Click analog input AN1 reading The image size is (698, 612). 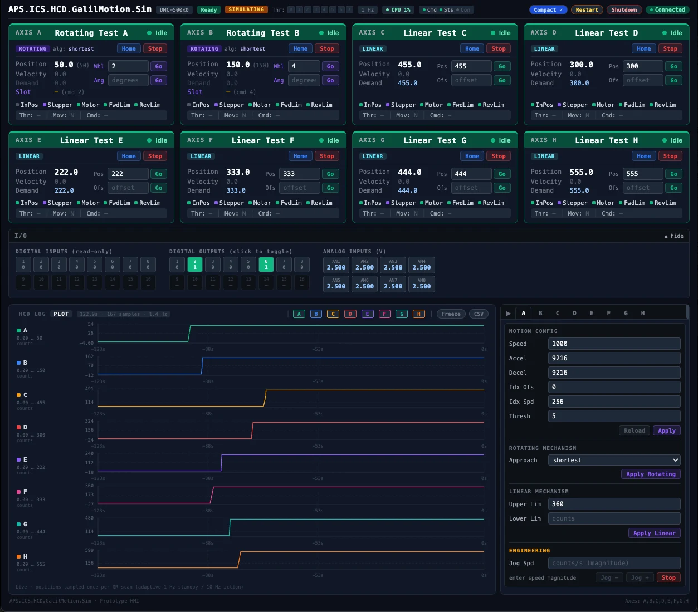[x=336, y=265]
